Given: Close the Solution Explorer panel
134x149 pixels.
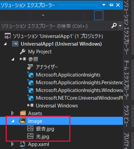Looking at the screenshot, I should pyautogui.click(x=118, y=5).
